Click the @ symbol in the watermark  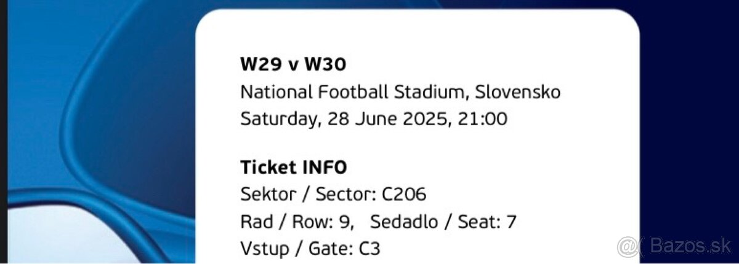pos(628,246)
